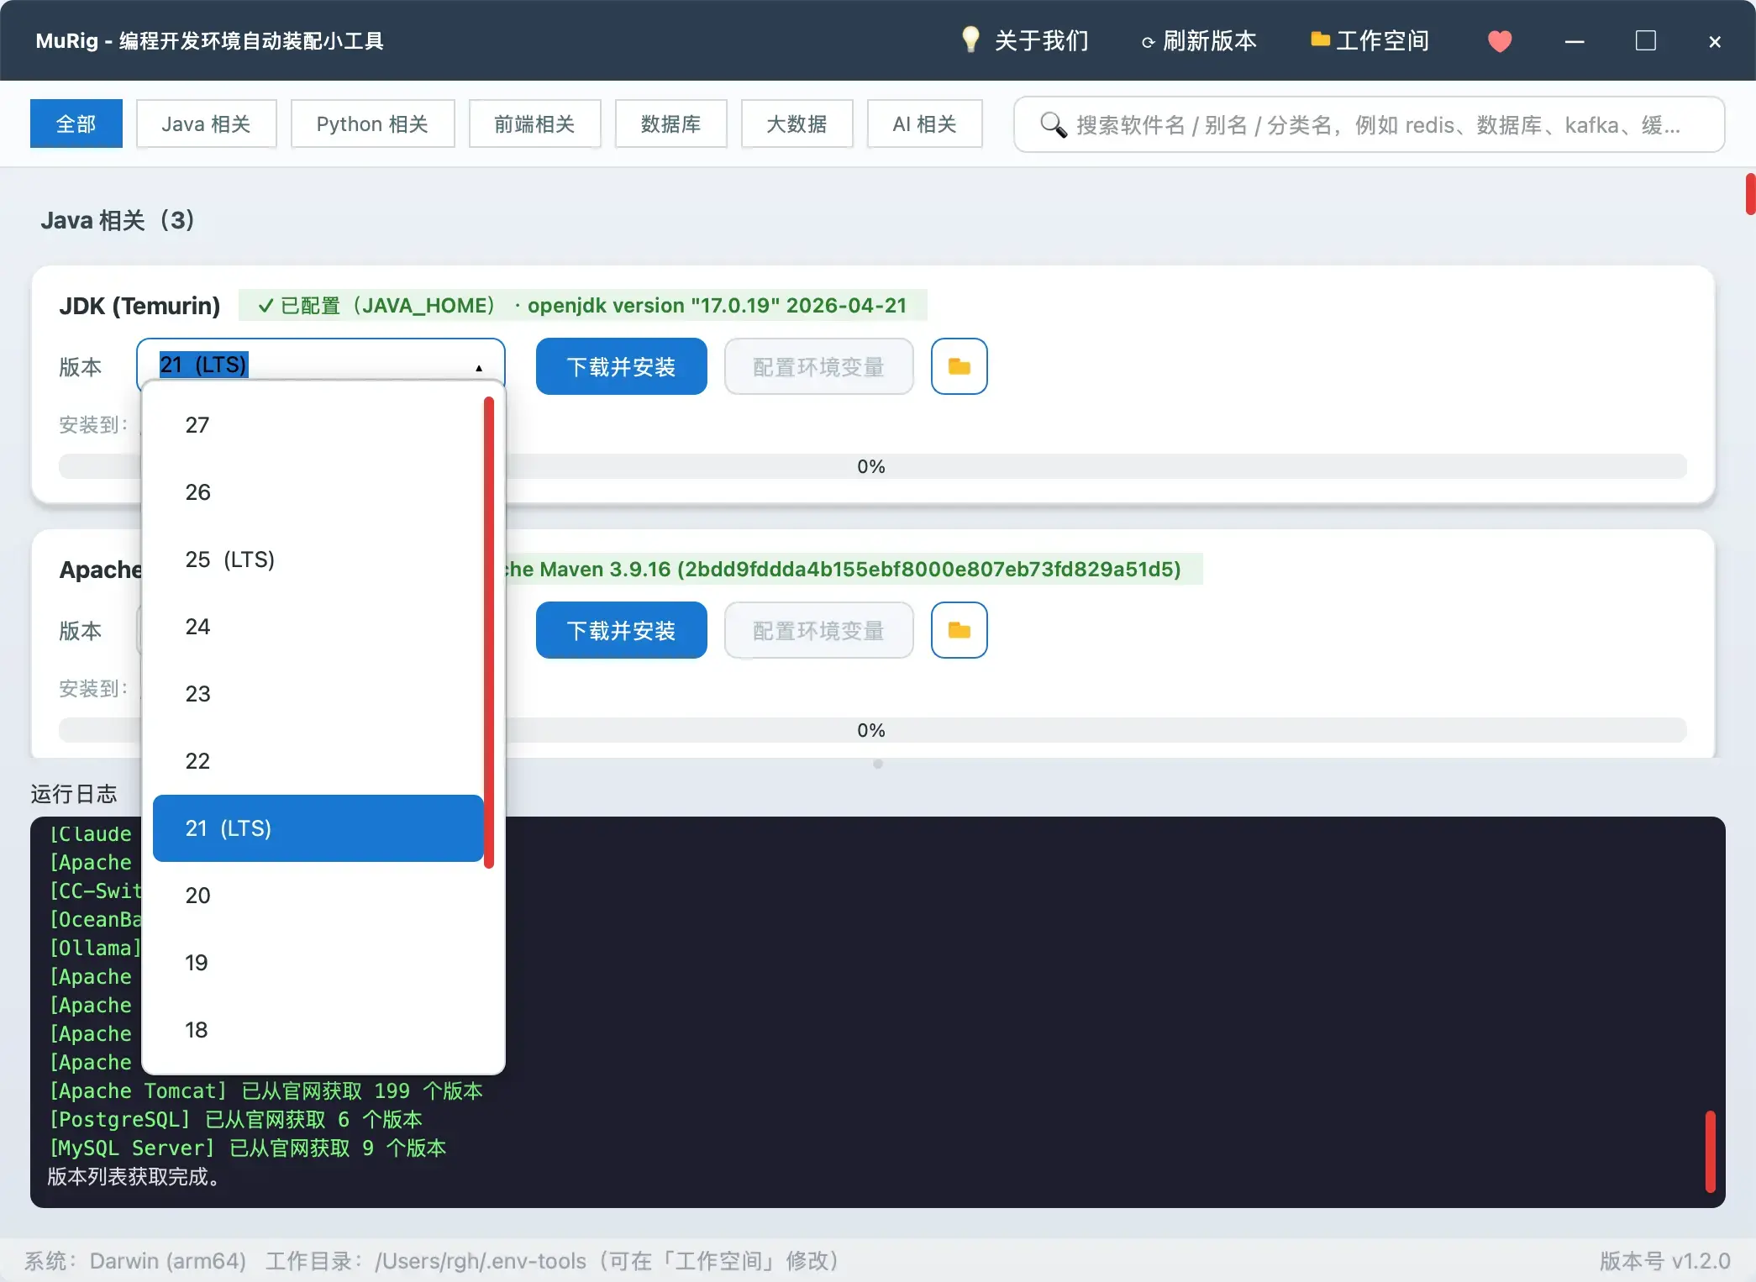Screen dimensions: 1756x1282
Task: Open the 工作空间 workspace settings
Action: [x=1370, y=40]
